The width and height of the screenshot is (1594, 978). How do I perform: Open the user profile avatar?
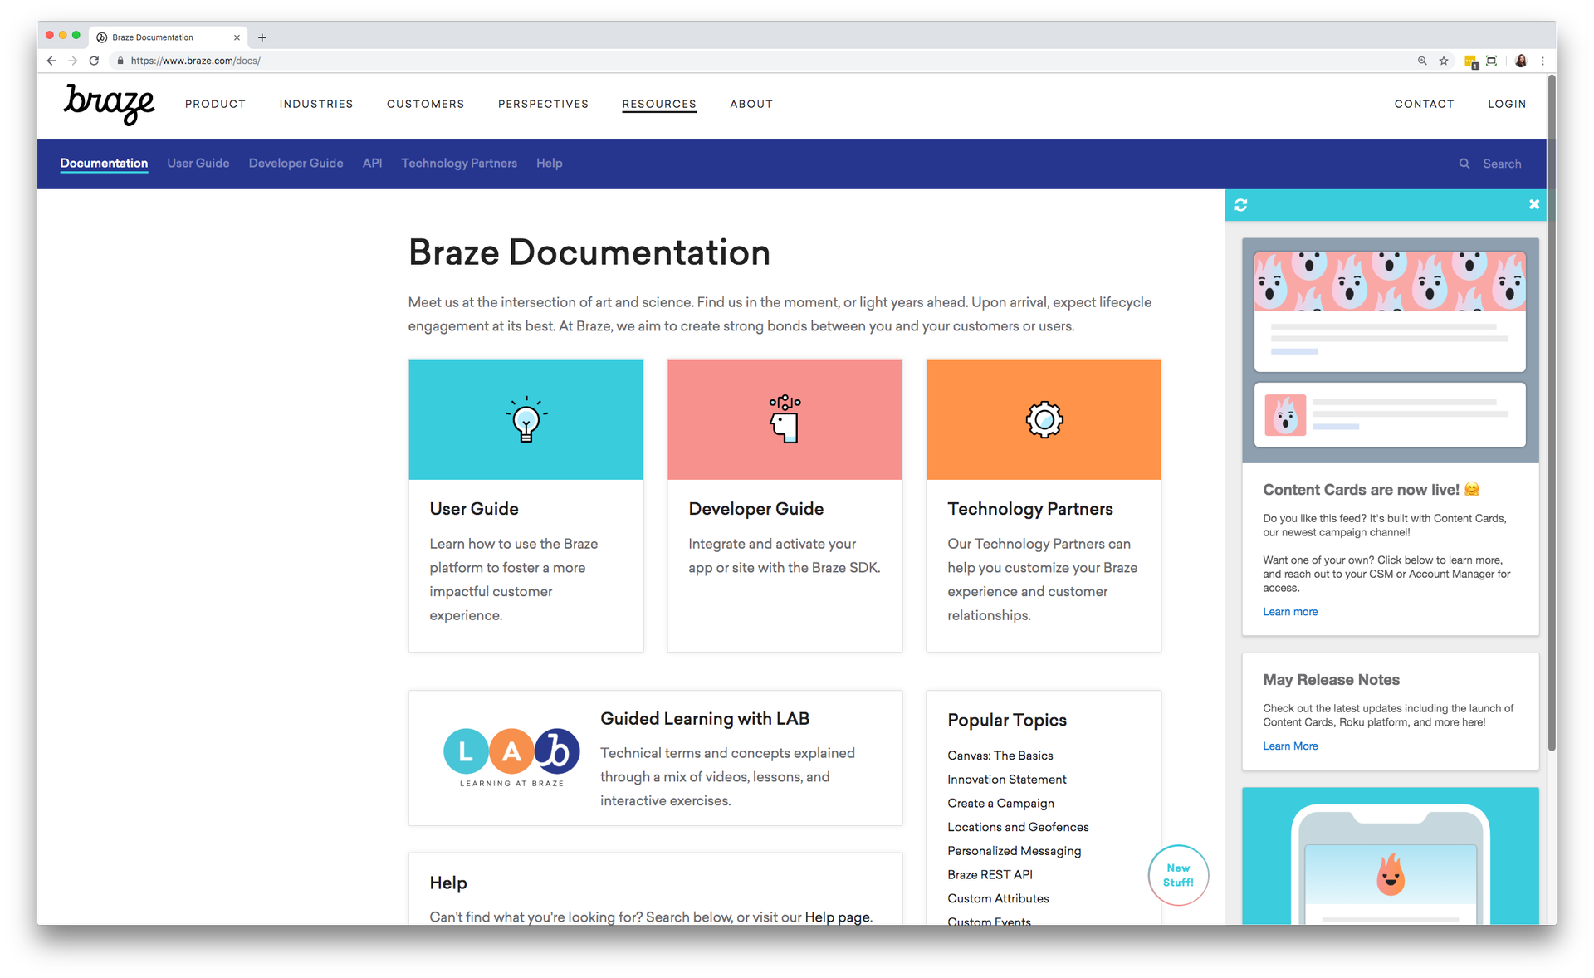click(1520, 61)
